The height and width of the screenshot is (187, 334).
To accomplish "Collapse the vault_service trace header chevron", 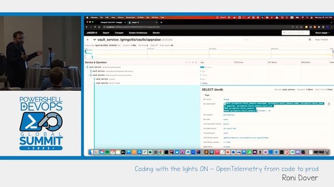I will coord(94,39).
